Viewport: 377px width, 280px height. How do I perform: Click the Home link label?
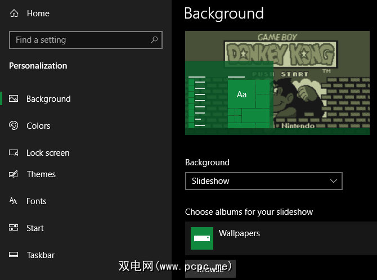[x=38, y=13]
